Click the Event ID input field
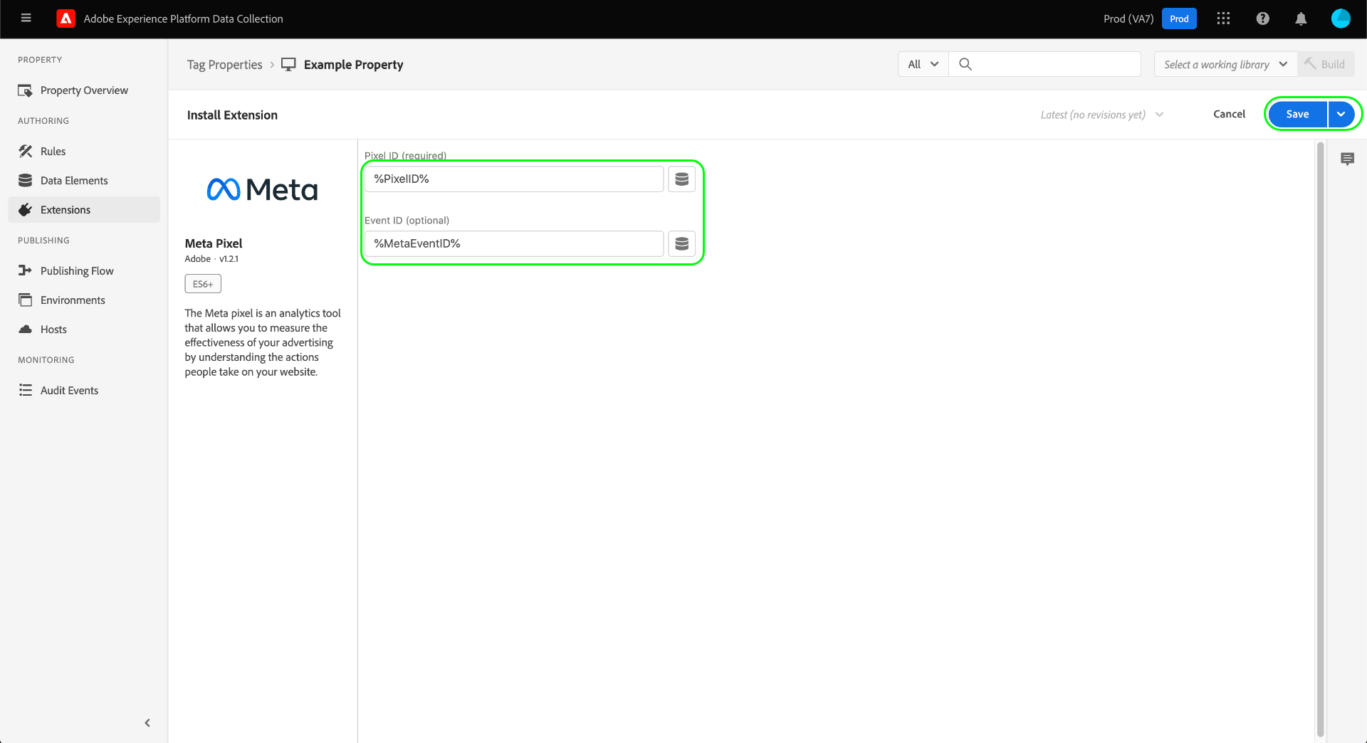Viewport: 1367px width, 743px height. pos(514,243)
